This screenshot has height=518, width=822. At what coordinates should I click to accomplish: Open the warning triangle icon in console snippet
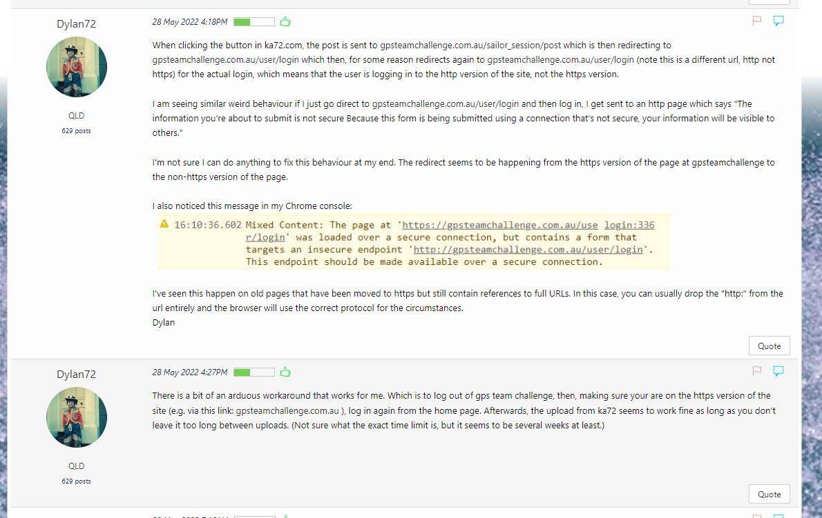tap(164, 224)
